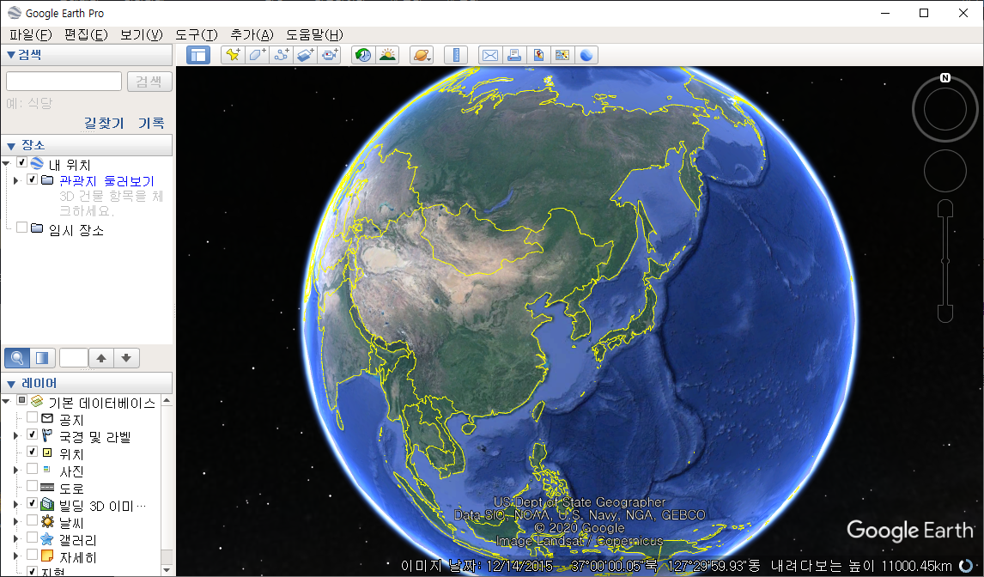Add an image overlay
Viewport: 984px width, 577px height.
click(306, 55)
